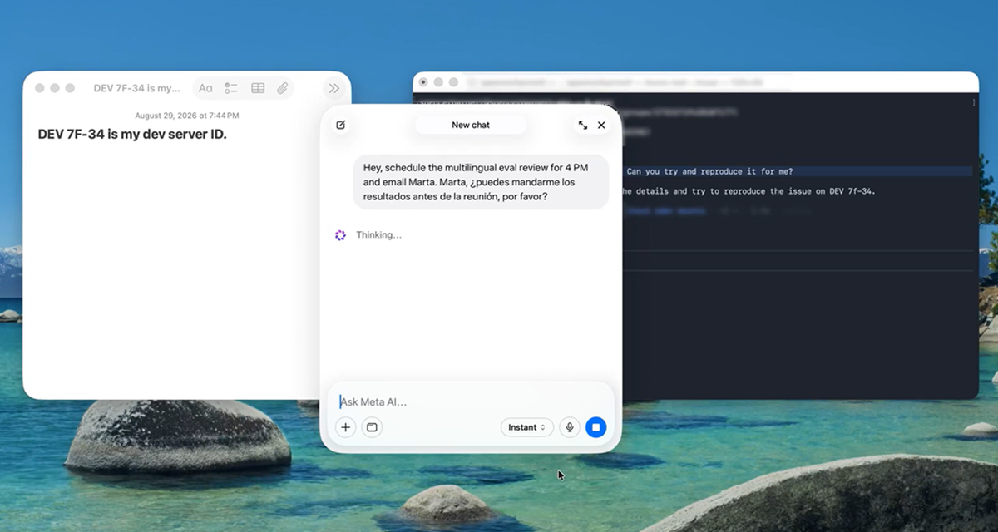
Task: Click the Notes window title DEV 7F-34
Action: [137, 88]
